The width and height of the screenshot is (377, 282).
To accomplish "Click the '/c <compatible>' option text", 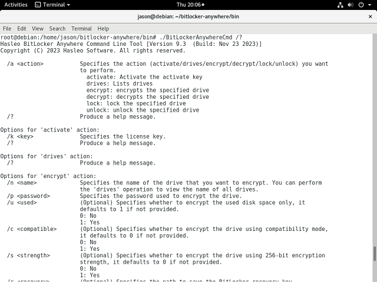I will coord(32,229).
